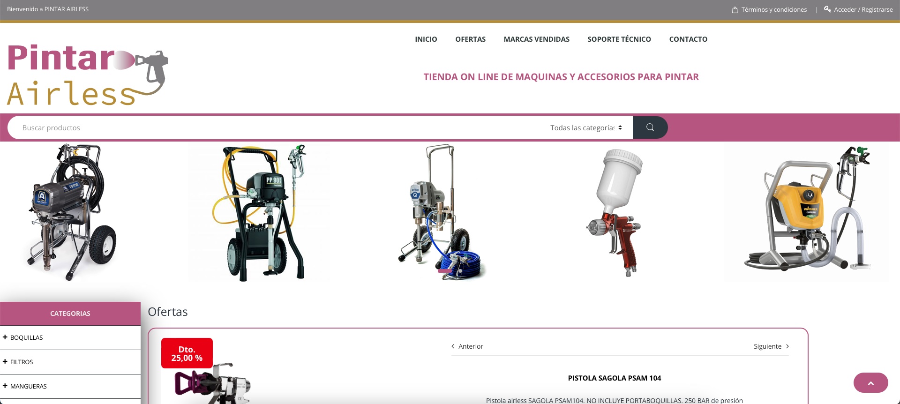Click the magnifying glass search button
900x404 pixels.
pos(650,127)
